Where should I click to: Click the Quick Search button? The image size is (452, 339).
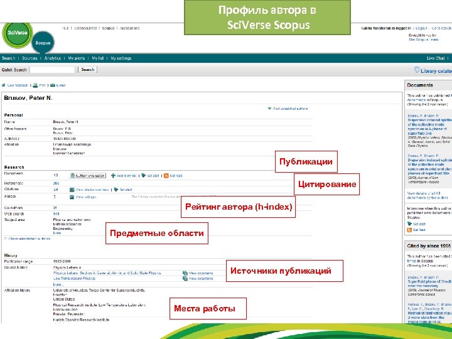[88, 70]
